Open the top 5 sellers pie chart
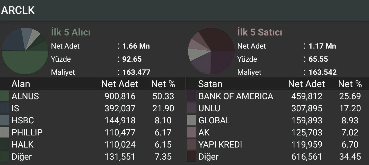369x165 pixels. coord(211,51)
